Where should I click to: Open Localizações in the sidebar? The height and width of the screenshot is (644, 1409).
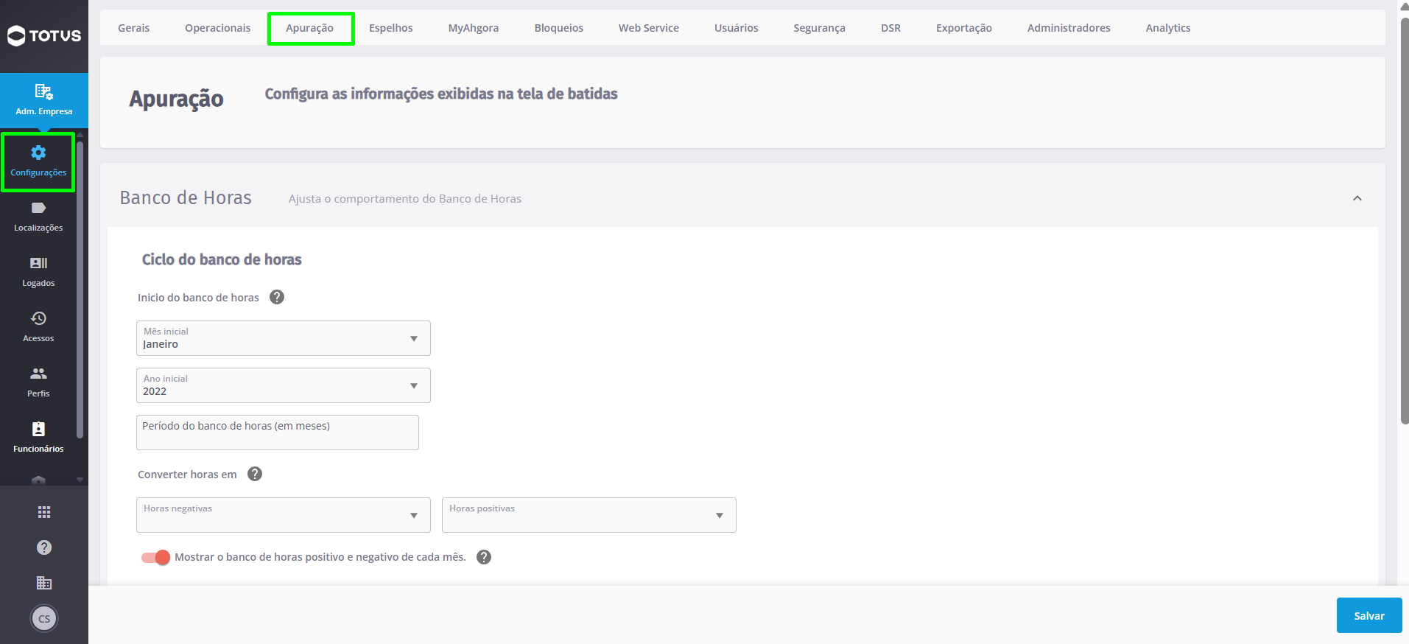point(38,217)
